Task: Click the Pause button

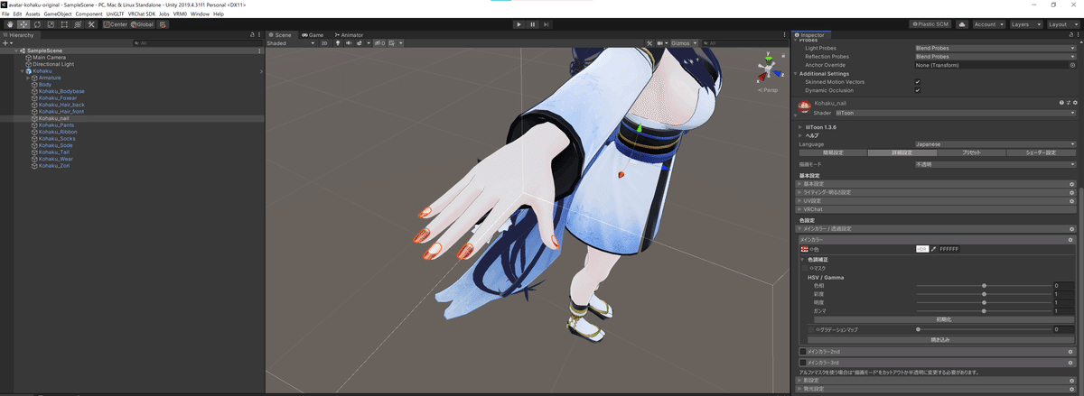Action: click(x=532, y=24)
